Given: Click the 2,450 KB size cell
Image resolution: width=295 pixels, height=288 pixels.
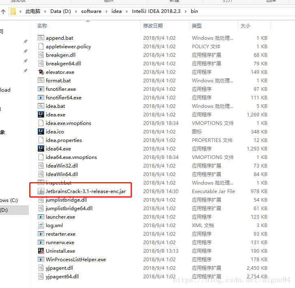Looking at the screenshot, I should [257, 268].
